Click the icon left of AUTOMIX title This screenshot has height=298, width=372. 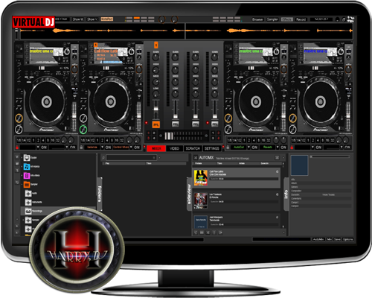[196, 158]
